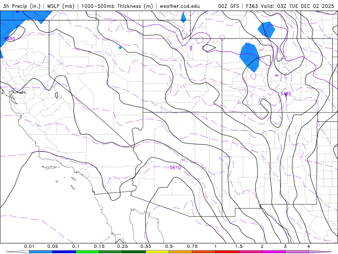The height and width of the screenshot is (254, 338).
Task: Click the '0.25' colorbar tick label
Action: (123, 246)
